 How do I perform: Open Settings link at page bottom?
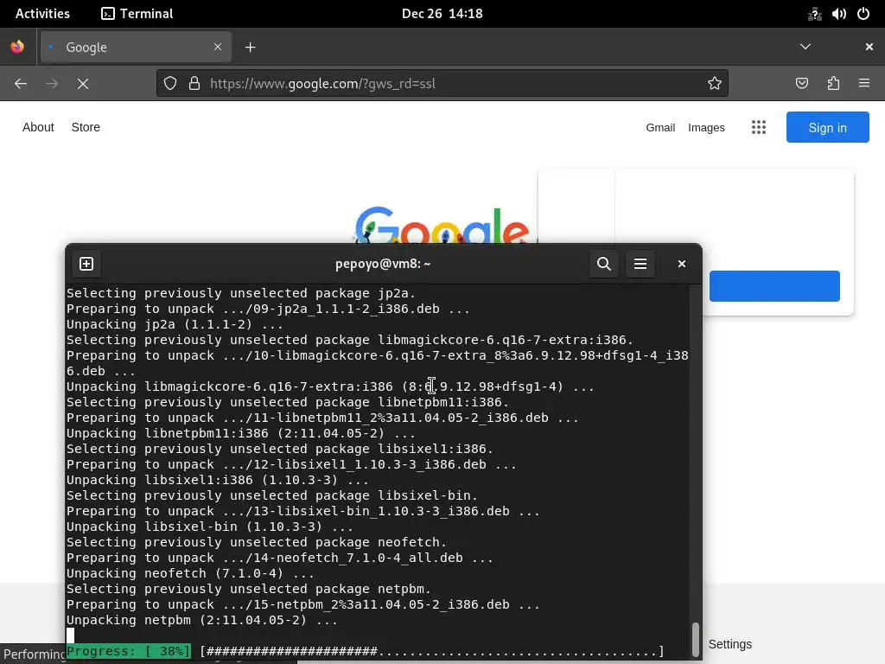[x=729, y=644]
